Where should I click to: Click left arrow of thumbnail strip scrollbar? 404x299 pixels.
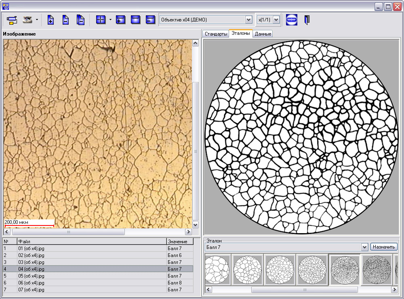208,289
